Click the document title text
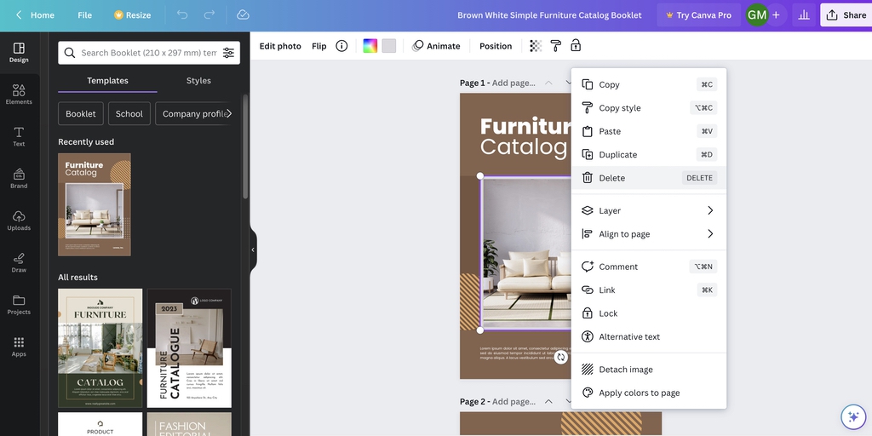Screen dimensions: 872x436 tap(549, 15)
